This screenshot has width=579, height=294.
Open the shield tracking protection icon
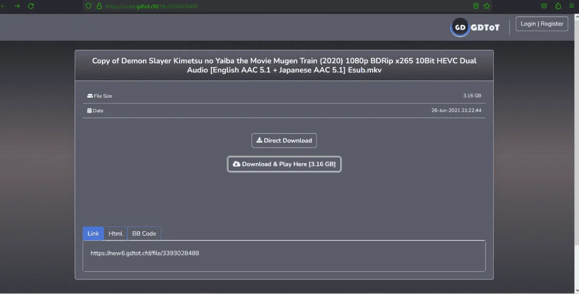(x=88, y=6)
